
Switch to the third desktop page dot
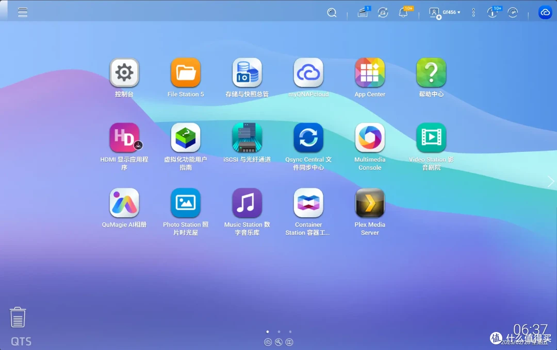[290, 332]
